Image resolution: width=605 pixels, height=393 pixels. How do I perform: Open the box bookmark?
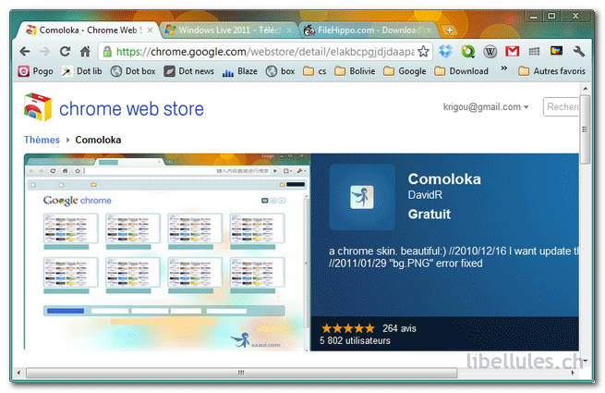[281, 71]
